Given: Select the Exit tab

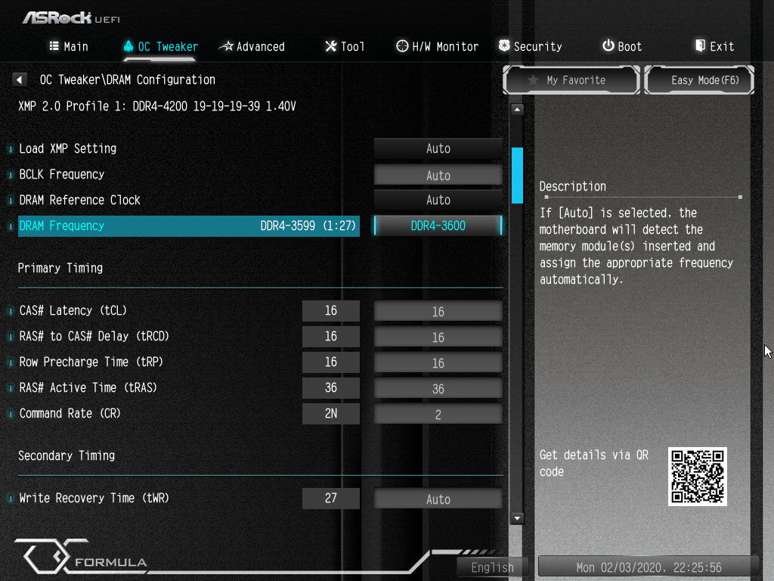Looking at the screenshot, I should click(715, 46).
